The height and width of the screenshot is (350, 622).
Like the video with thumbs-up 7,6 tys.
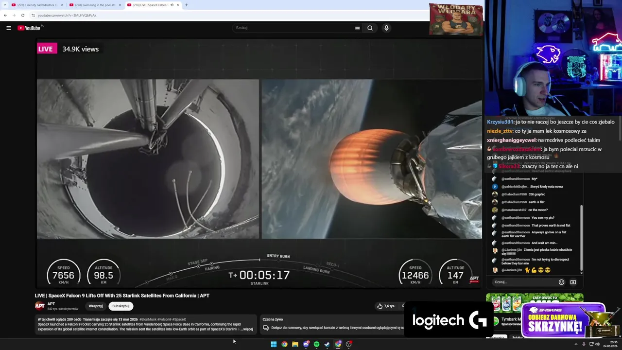(386, 306)
